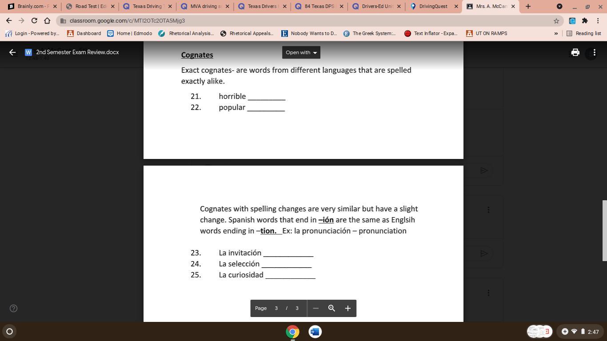The height and width of the screenshot is (341, 607).
Task: Click the word 'horrible' on line 21
Action: [232, 96]
